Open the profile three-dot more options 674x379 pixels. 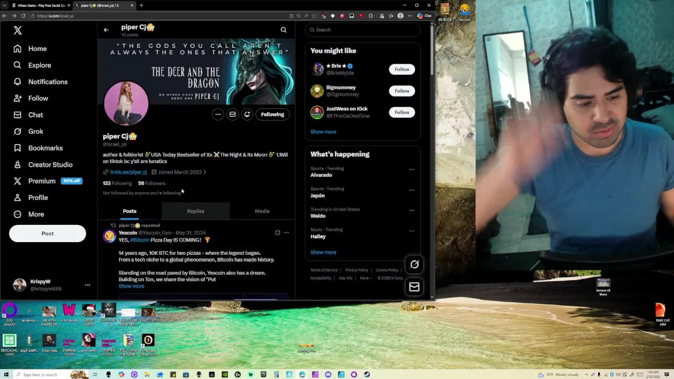click(x=218, y=114)
